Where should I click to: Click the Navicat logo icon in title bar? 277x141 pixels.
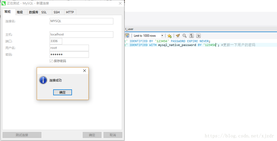click(x=3, y=3)
